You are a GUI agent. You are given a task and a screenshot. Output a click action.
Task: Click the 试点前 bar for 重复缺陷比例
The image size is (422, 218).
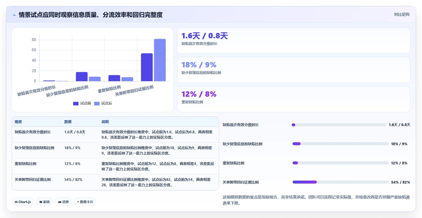pyautogui.click(x=114, y=78)
